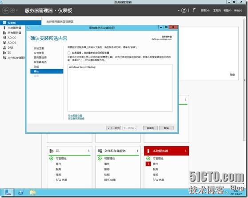This screenshot has width=248, height=198.
Task: Click the 指定备用源路径 link
Action: (76, 119)
